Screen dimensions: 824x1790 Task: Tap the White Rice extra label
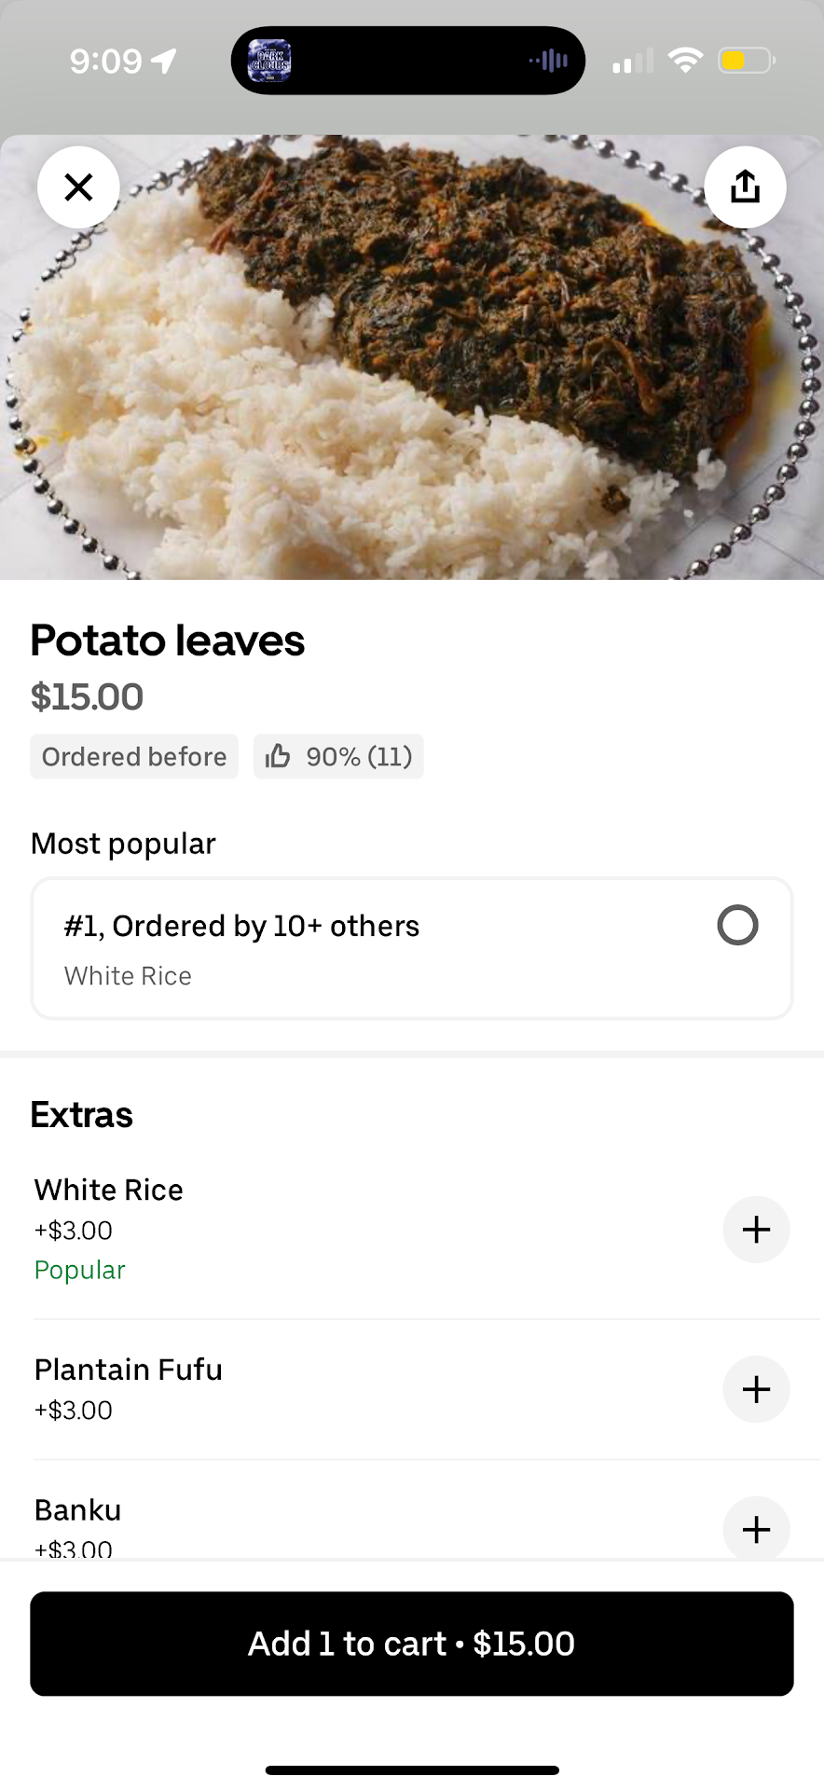point(109,1190)
